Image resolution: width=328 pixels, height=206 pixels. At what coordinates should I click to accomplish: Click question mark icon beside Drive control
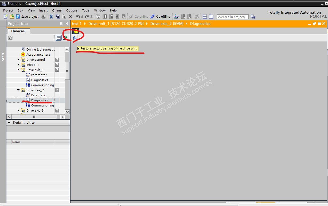57,60
